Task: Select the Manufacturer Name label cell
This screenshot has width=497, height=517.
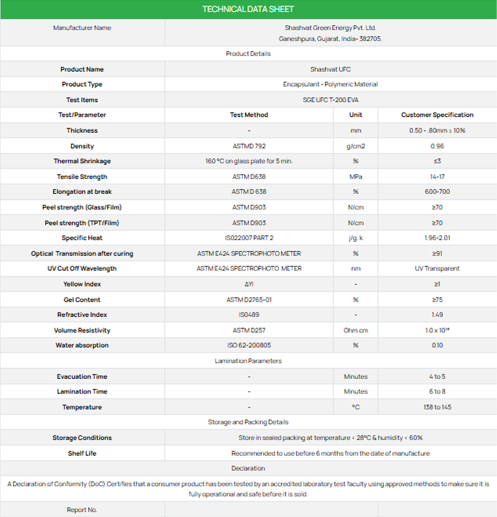Action: click(x=82, y=28)
